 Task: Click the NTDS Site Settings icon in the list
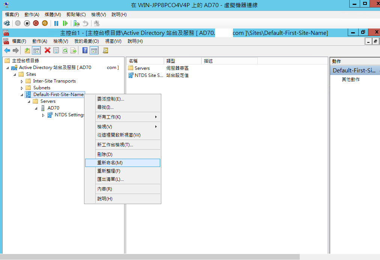(x=131, y=75)
